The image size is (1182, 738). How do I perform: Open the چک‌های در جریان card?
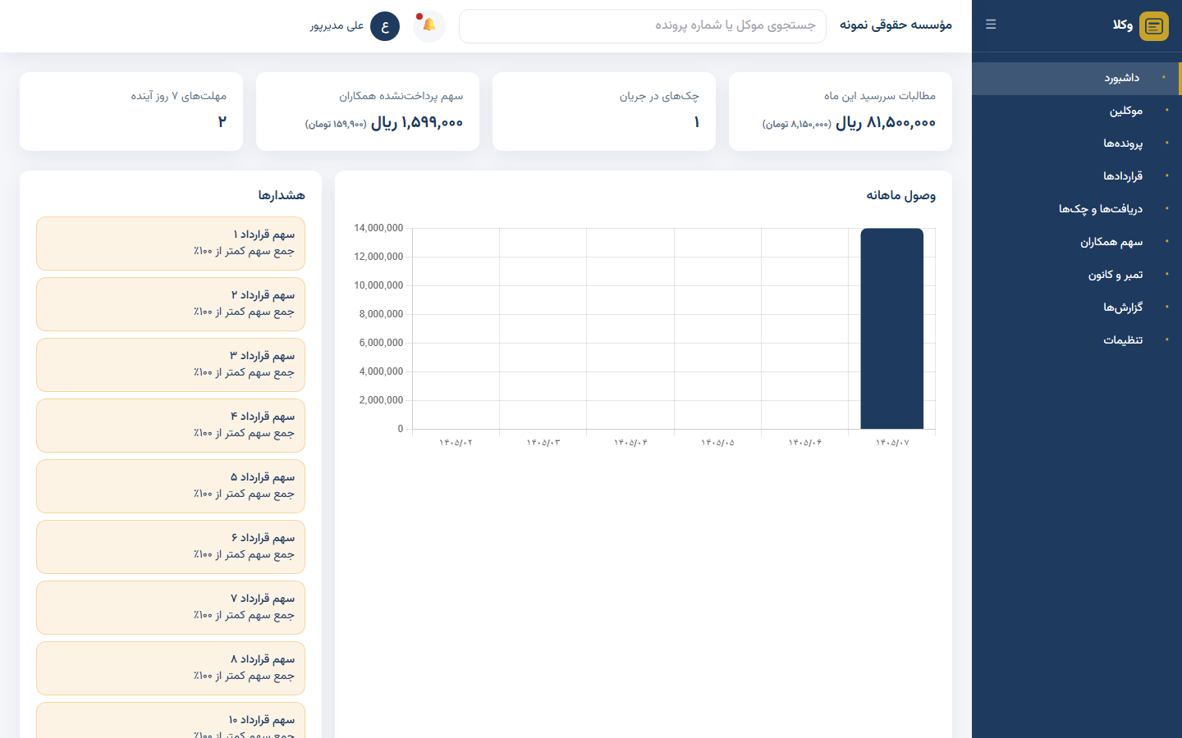pos(604,112)
